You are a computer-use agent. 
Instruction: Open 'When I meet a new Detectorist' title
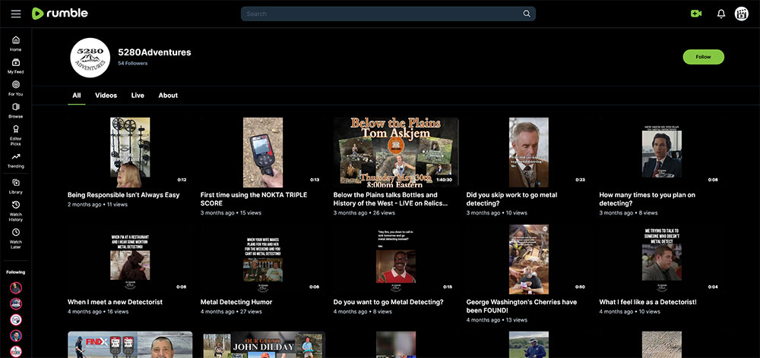(115, 302)
